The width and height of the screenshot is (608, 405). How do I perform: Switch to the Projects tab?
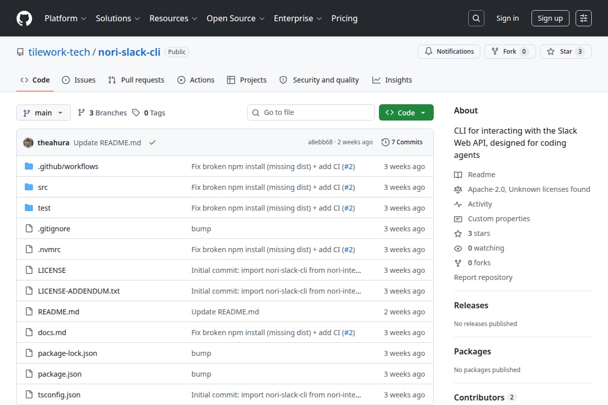pos(247,80)
